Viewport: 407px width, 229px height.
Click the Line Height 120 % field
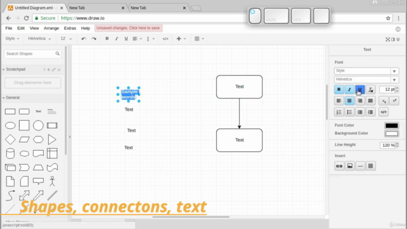coord(387,145)
